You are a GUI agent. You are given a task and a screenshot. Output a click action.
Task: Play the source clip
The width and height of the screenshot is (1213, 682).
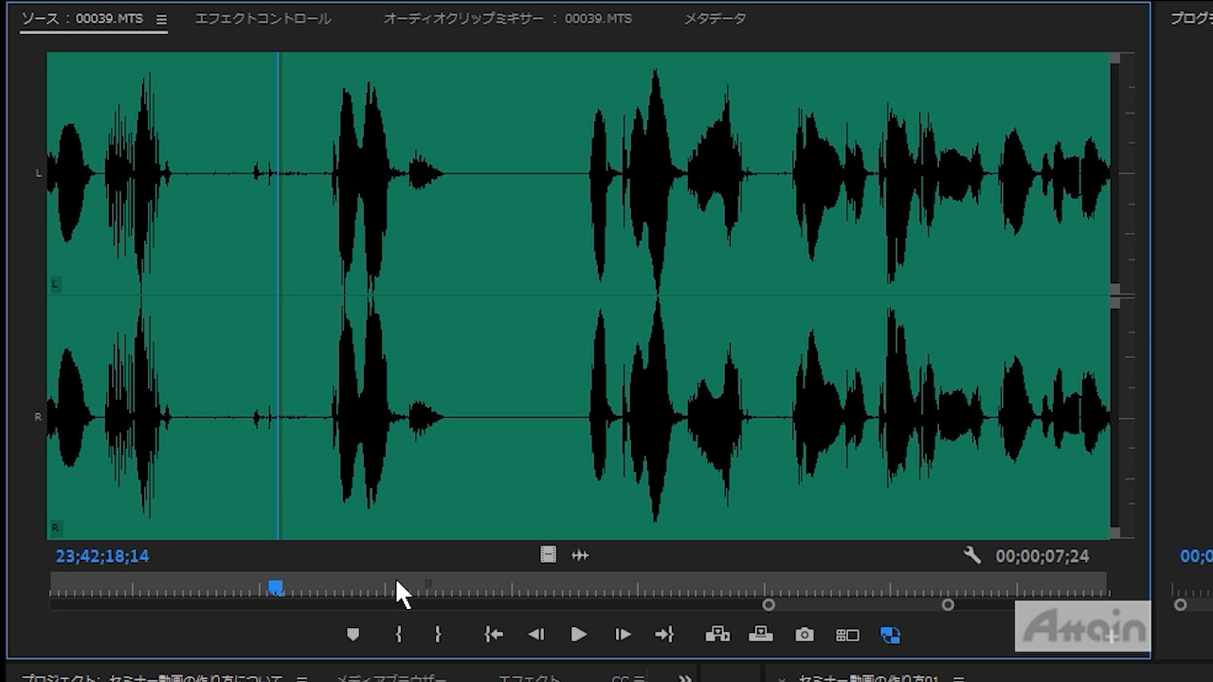pos(578,635)
